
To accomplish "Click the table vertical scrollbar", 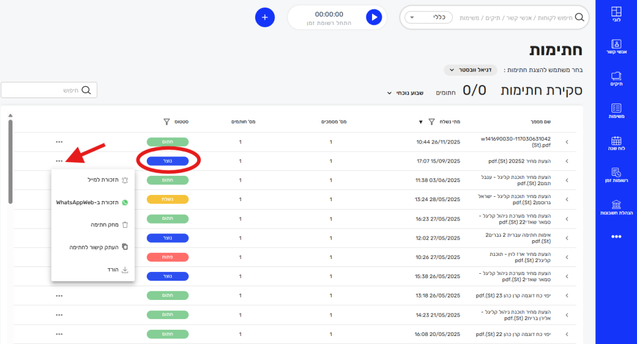I will click(x=10, y=161).
